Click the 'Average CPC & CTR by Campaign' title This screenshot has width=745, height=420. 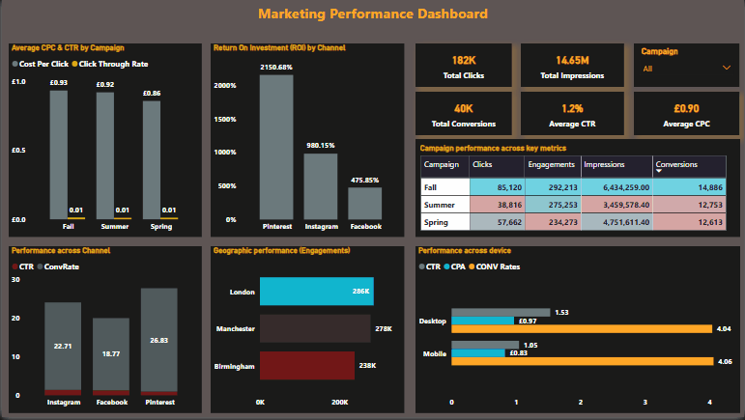click(68, 48)
